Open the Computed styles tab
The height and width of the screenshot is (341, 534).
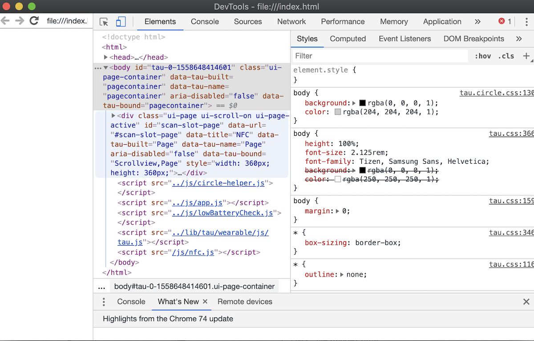click(348, 39)
